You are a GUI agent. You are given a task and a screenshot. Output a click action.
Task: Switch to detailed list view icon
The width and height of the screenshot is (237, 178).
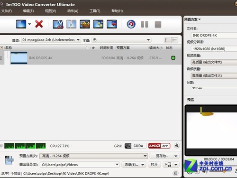pos(167,40)
